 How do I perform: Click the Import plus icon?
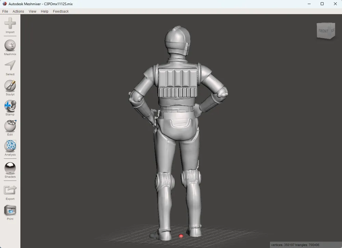click(x=10, y=23)
